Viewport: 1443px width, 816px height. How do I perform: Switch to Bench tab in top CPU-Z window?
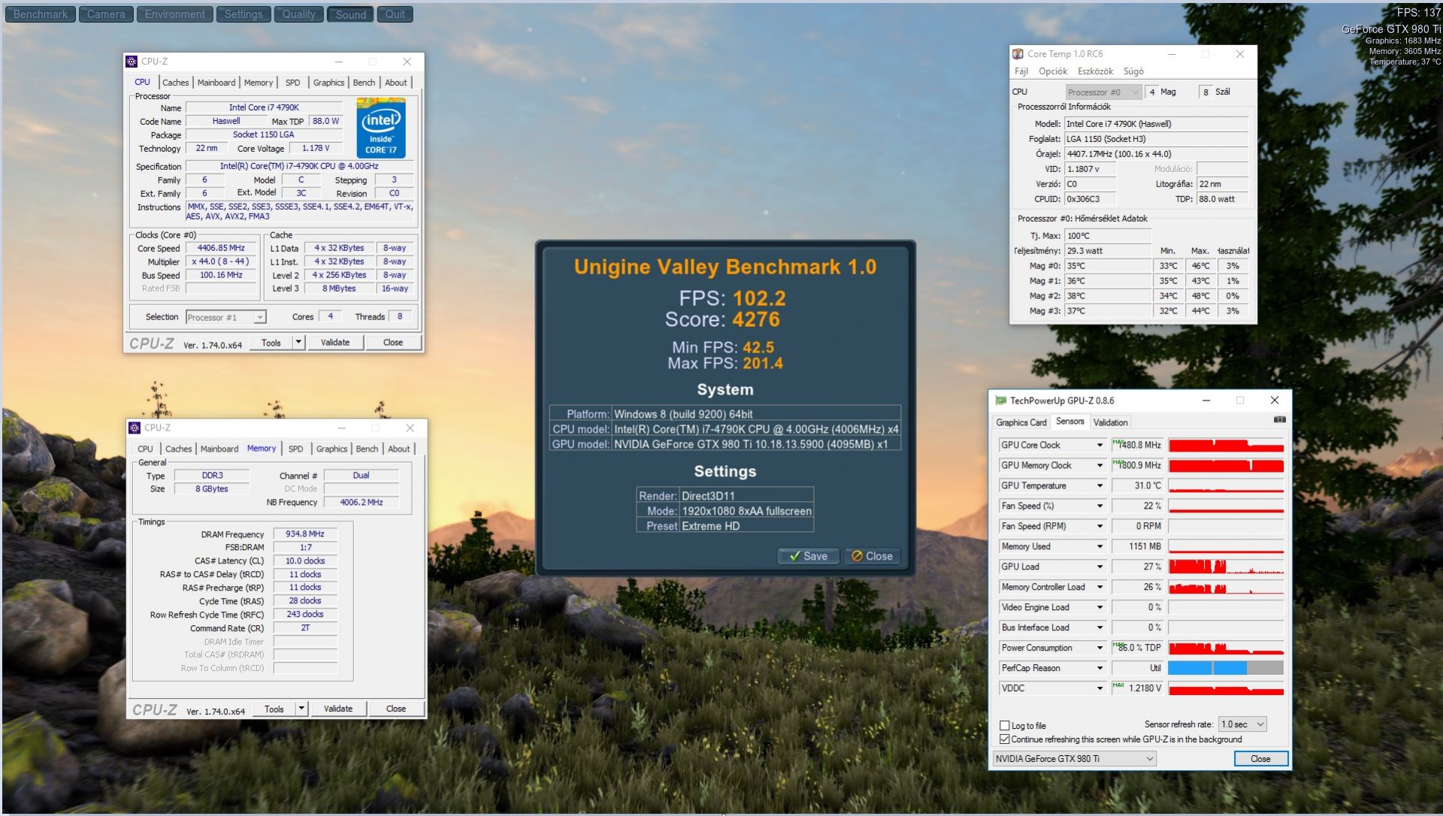coord(364,83)
